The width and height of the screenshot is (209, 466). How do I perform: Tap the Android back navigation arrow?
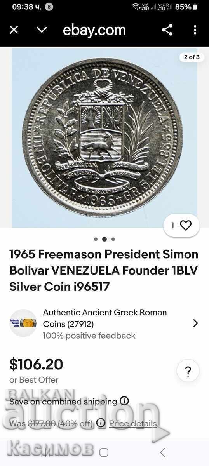[x=163, y=452]
